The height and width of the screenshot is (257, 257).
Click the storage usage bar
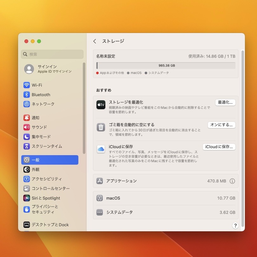[x=166, y=66]
